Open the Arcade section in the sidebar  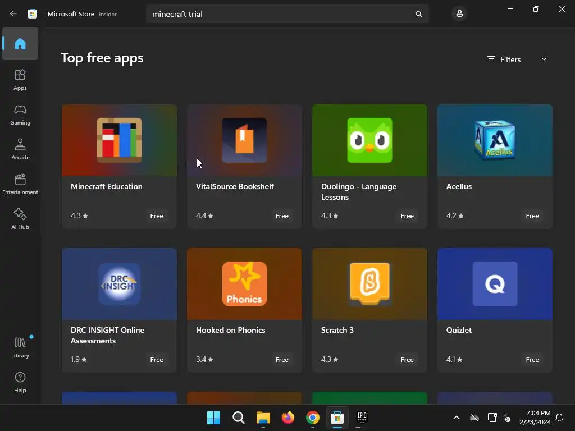[20, 149]
